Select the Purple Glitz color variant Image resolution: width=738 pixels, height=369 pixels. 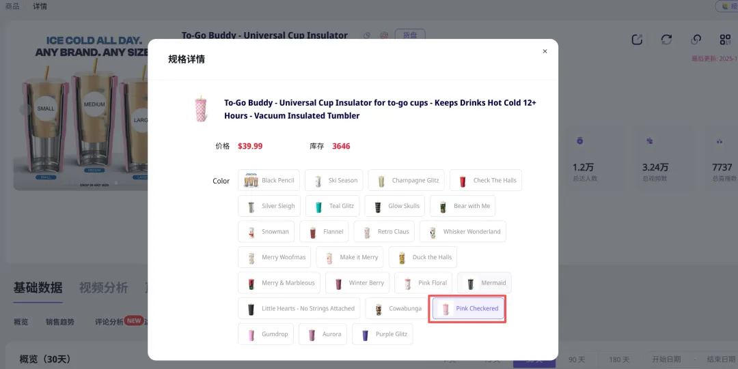click(383, 334)
